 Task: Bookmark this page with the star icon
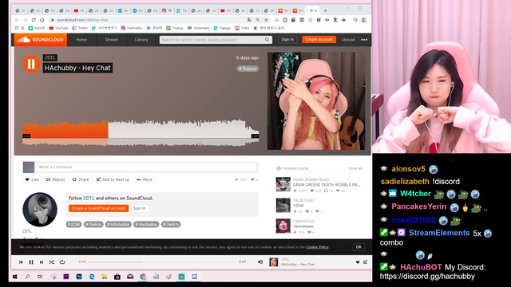(x=266, y=20)
